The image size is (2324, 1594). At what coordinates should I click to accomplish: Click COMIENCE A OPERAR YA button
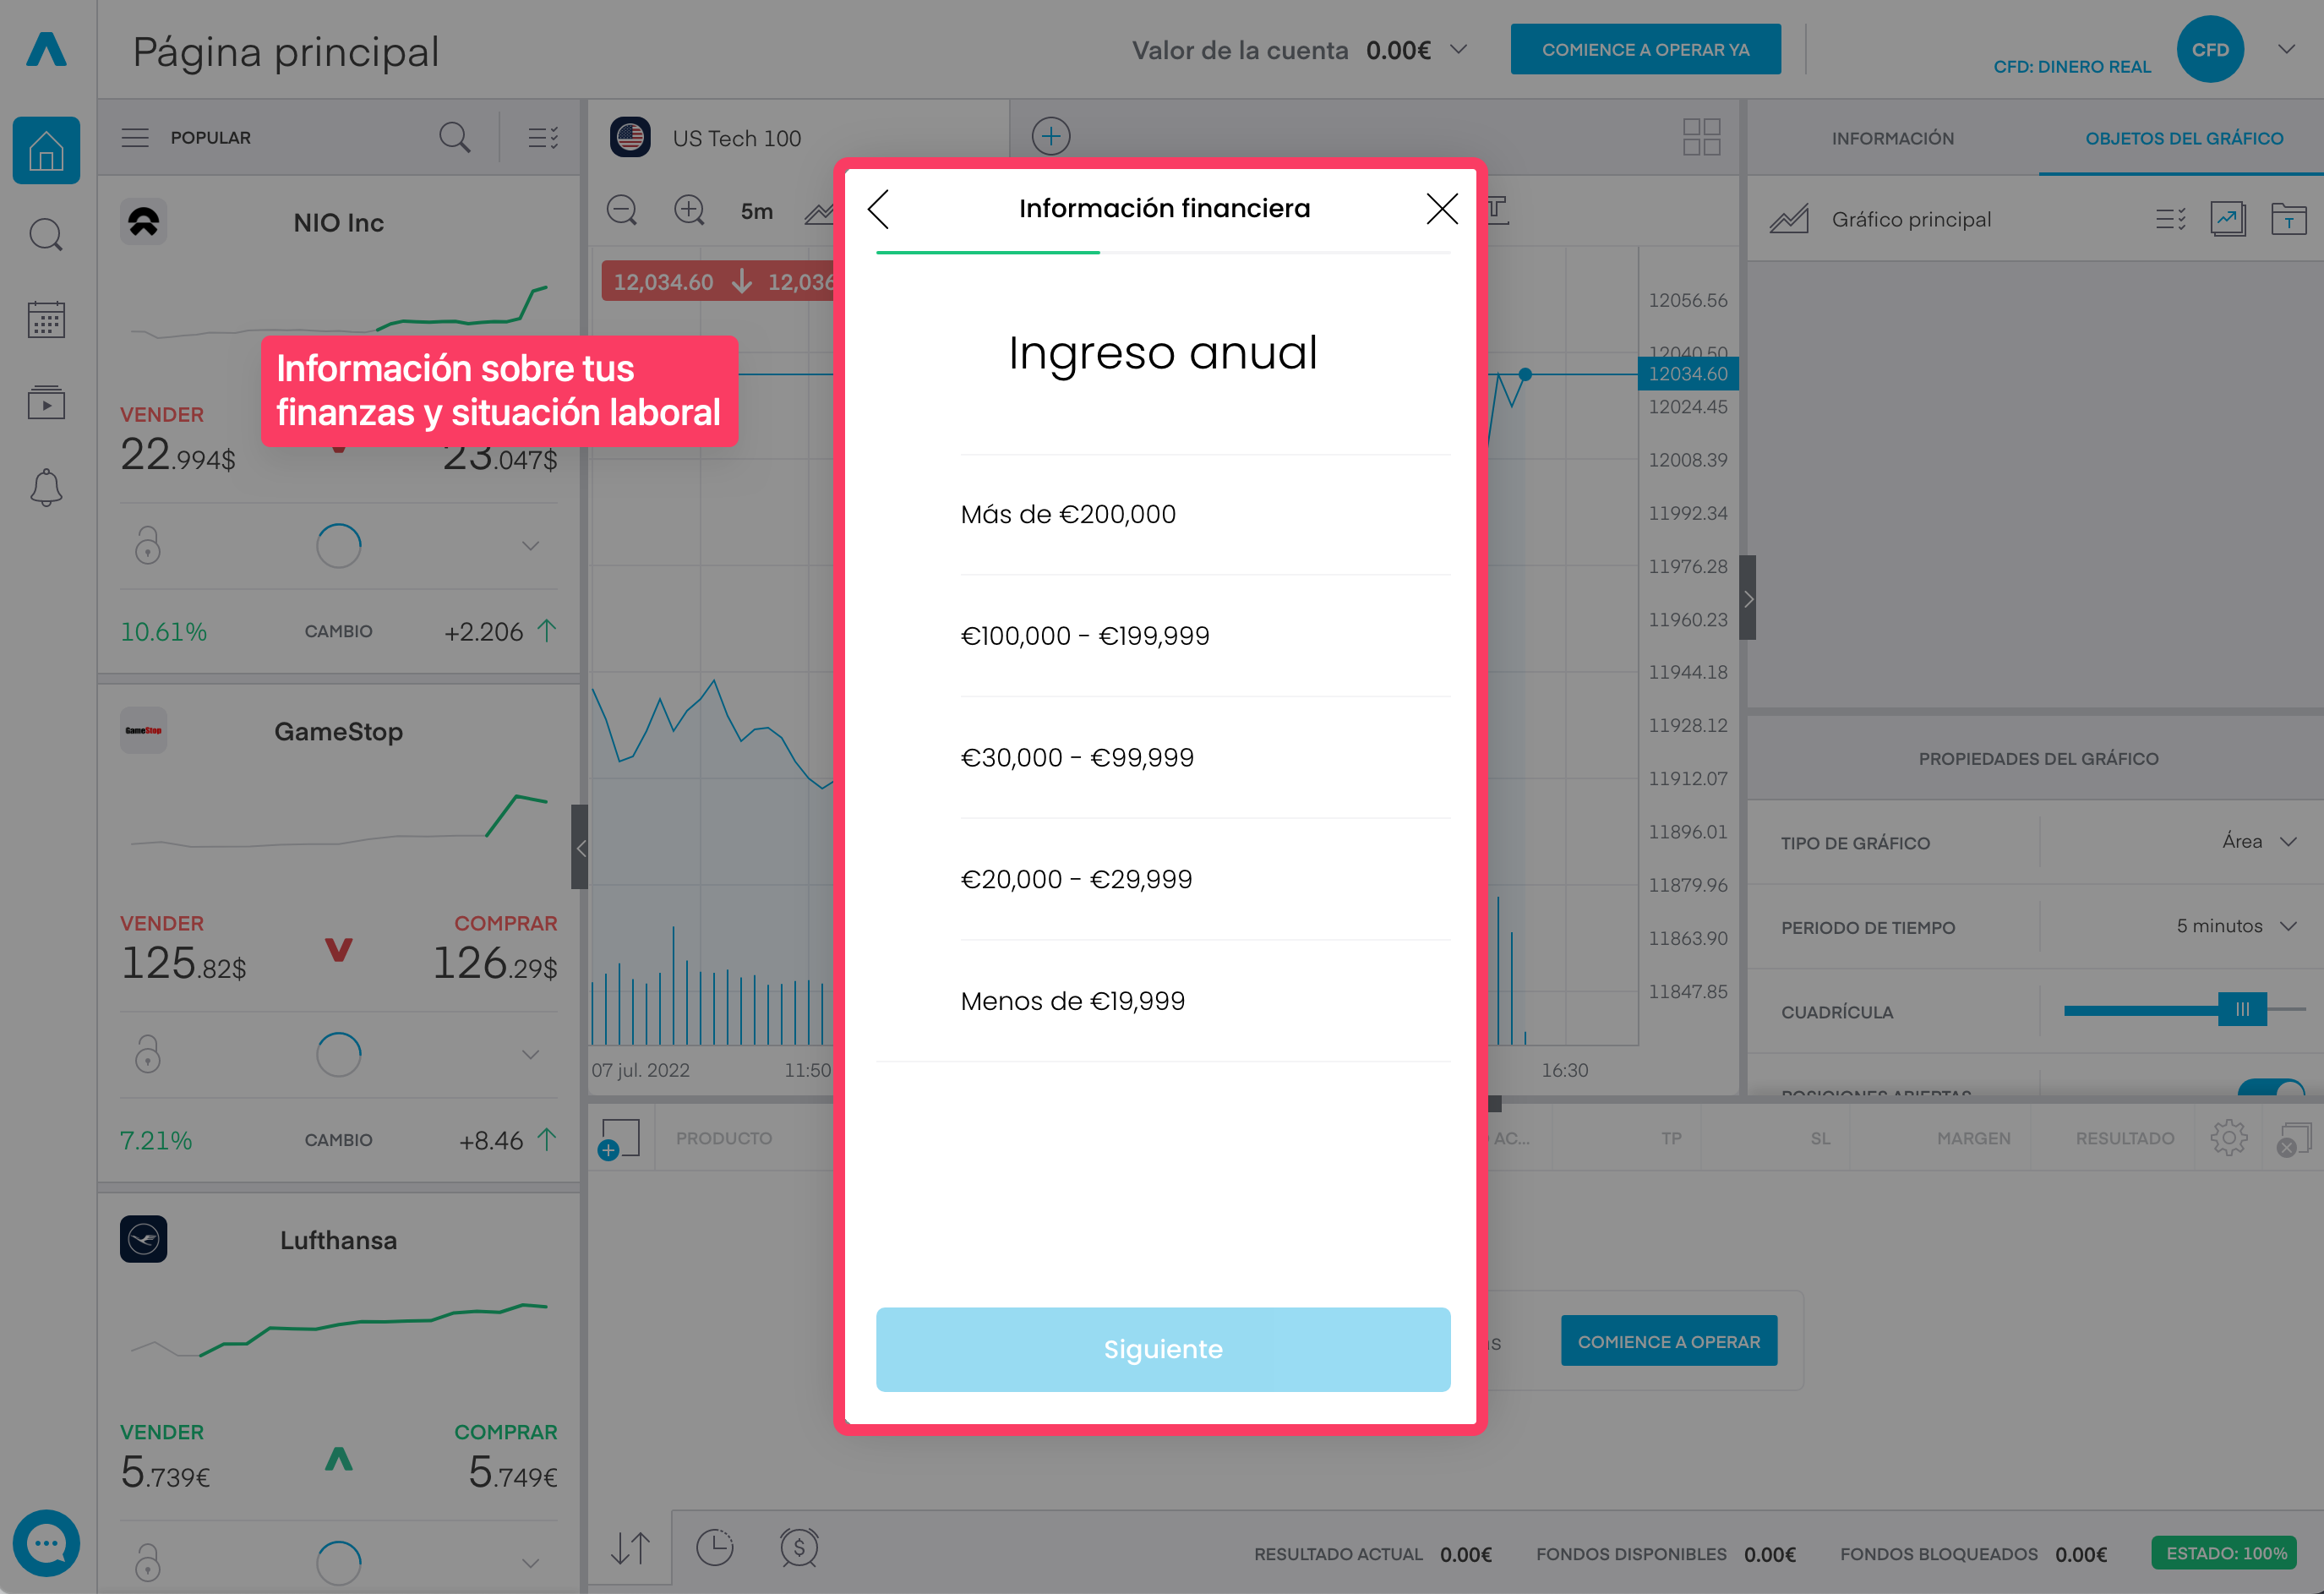click(x=1645, y=49)
